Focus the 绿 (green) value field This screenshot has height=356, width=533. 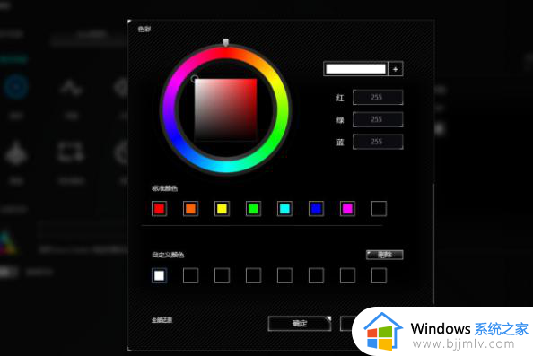pyautogui.click(x=378, y=119)
